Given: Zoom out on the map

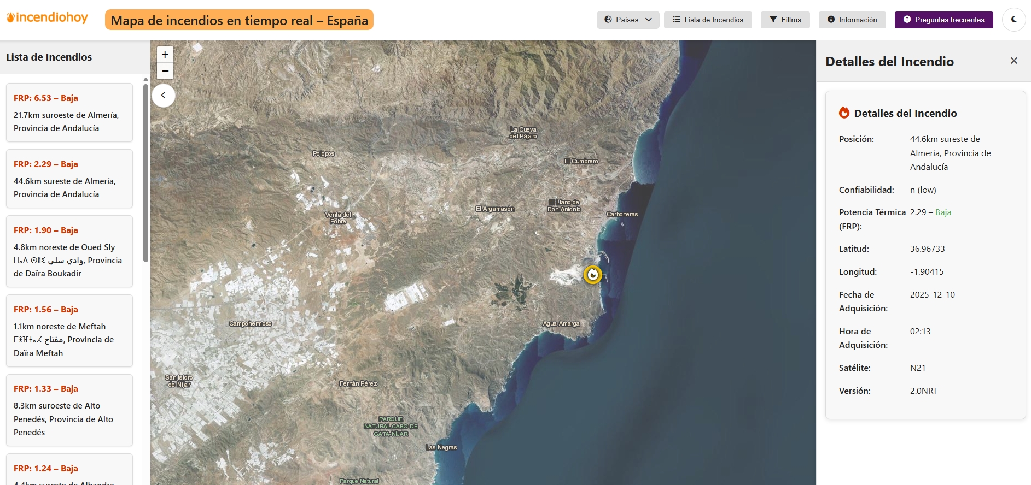Looking at the screenshot, I should pyautogui.click(x=165, y=71).
